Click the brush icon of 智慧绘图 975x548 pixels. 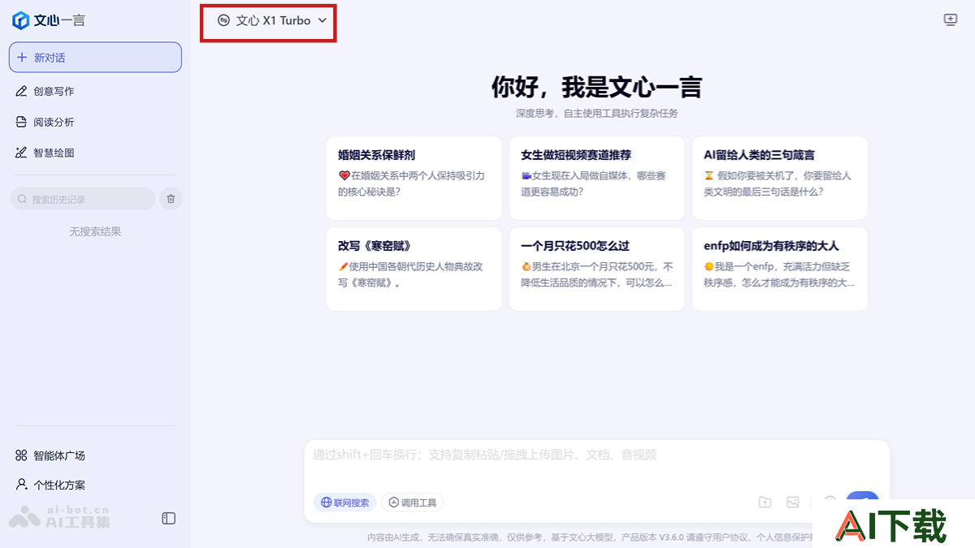coord(22,153)
